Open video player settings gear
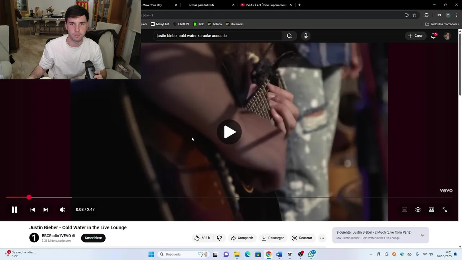 [418, 210]
